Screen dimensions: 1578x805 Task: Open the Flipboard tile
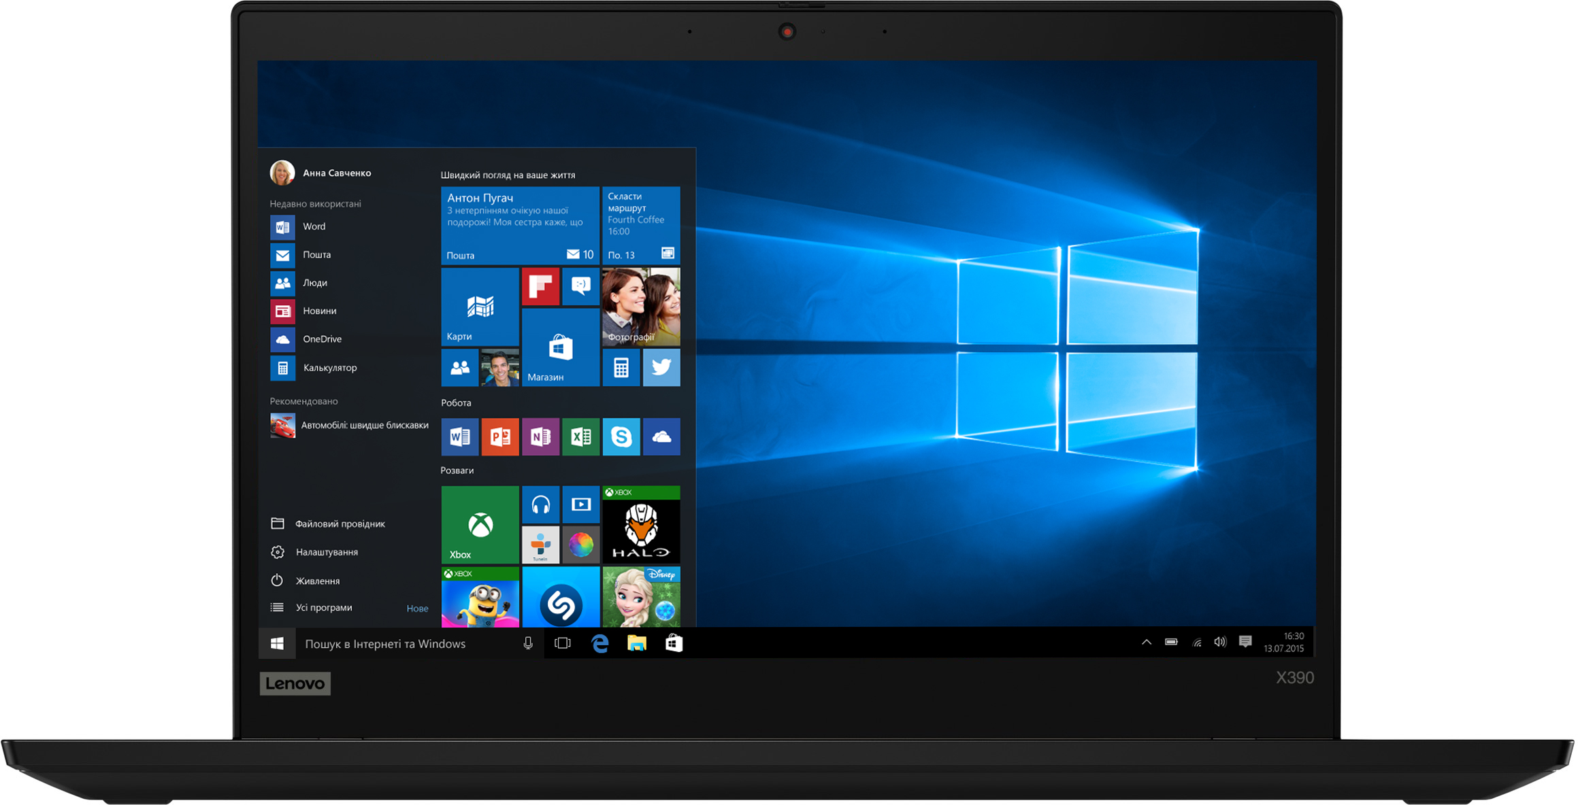(x=540, y=286)
